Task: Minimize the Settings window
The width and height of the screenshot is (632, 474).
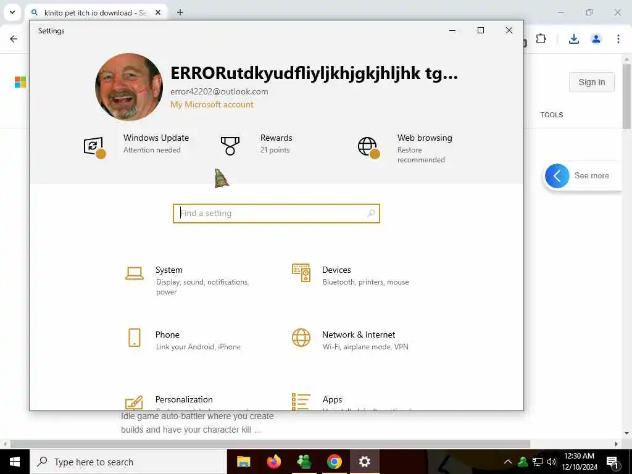Action: 452,30
